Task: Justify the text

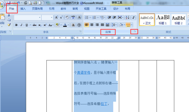Action: coord(102,25)
